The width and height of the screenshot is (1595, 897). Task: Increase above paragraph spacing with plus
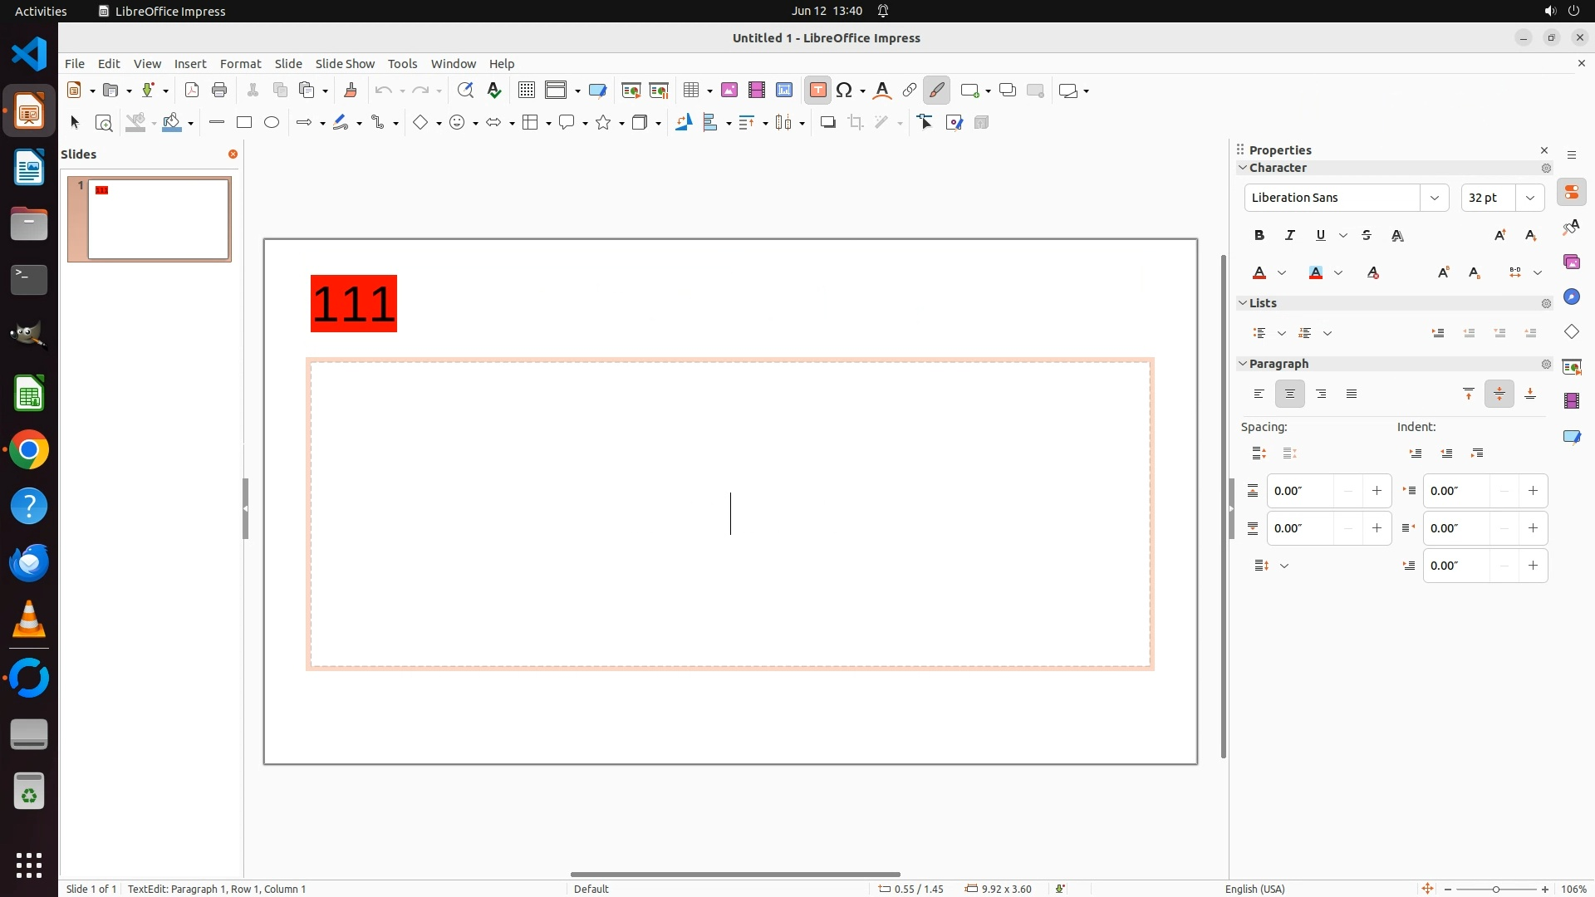[x=1377, y=491]
